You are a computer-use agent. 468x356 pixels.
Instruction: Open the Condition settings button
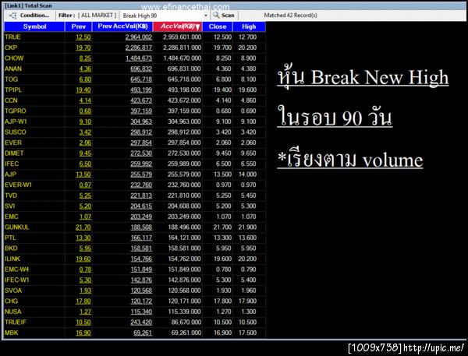(x=29, y=16)
